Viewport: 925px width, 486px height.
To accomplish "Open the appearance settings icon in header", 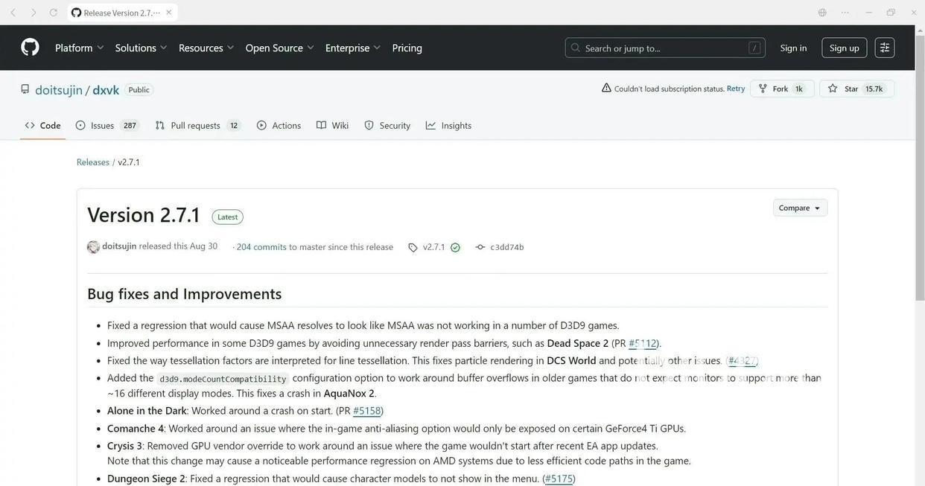I will pyautogui.click(x=884, y=48).
